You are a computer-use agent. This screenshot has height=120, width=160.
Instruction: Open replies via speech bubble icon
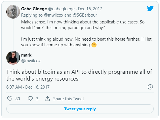pos(30,99)
